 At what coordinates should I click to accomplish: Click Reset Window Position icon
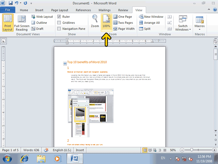tap(169, 29)
